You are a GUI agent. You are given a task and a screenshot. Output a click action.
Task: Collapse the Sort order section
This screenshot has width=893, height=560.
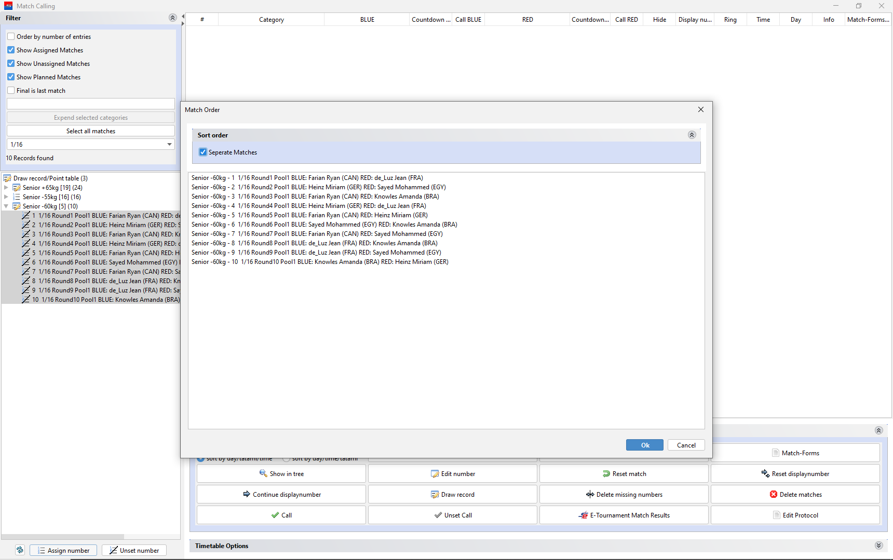click(692, 135)
